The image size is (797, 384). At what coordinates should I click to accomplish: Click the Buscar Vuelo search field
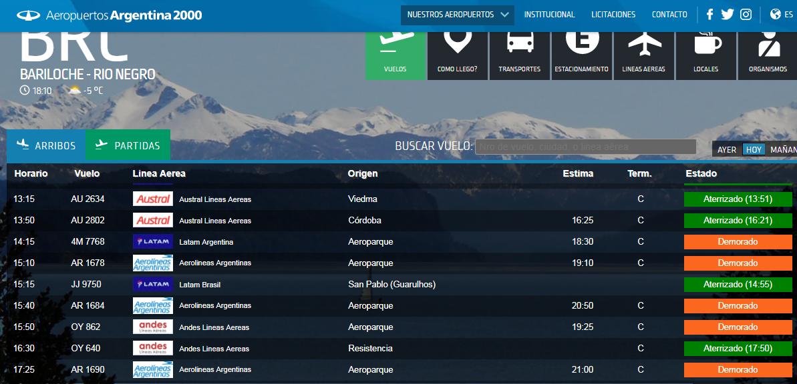point(585,147)
